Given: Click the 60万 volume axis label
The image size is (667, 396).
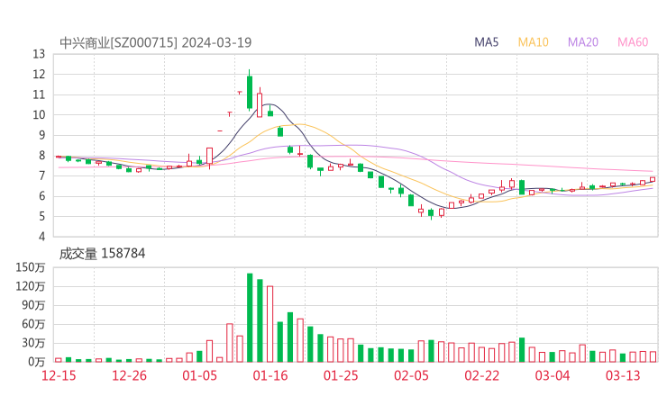Looking at the screenshot, I should pos(33,324).
